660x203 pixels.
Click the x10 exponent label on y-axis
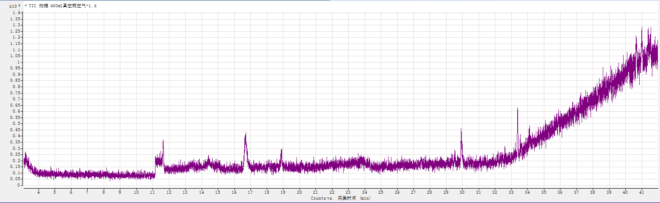(x=14, y=6)
